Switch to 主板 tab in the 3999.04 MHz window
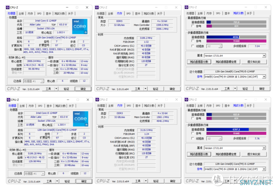Image resolution: width=277 pixels, height=190 pixels. click(21, 13)
